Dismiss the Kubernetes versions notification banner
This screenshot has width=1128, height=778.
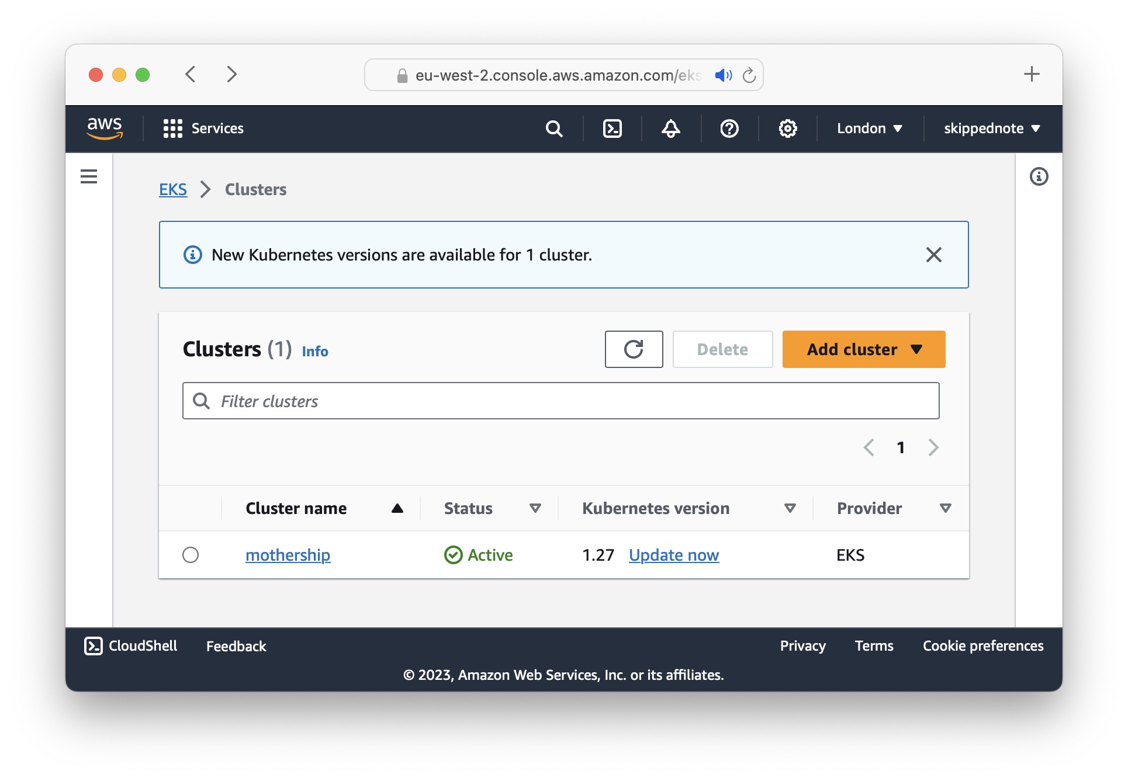pos(933,255)
